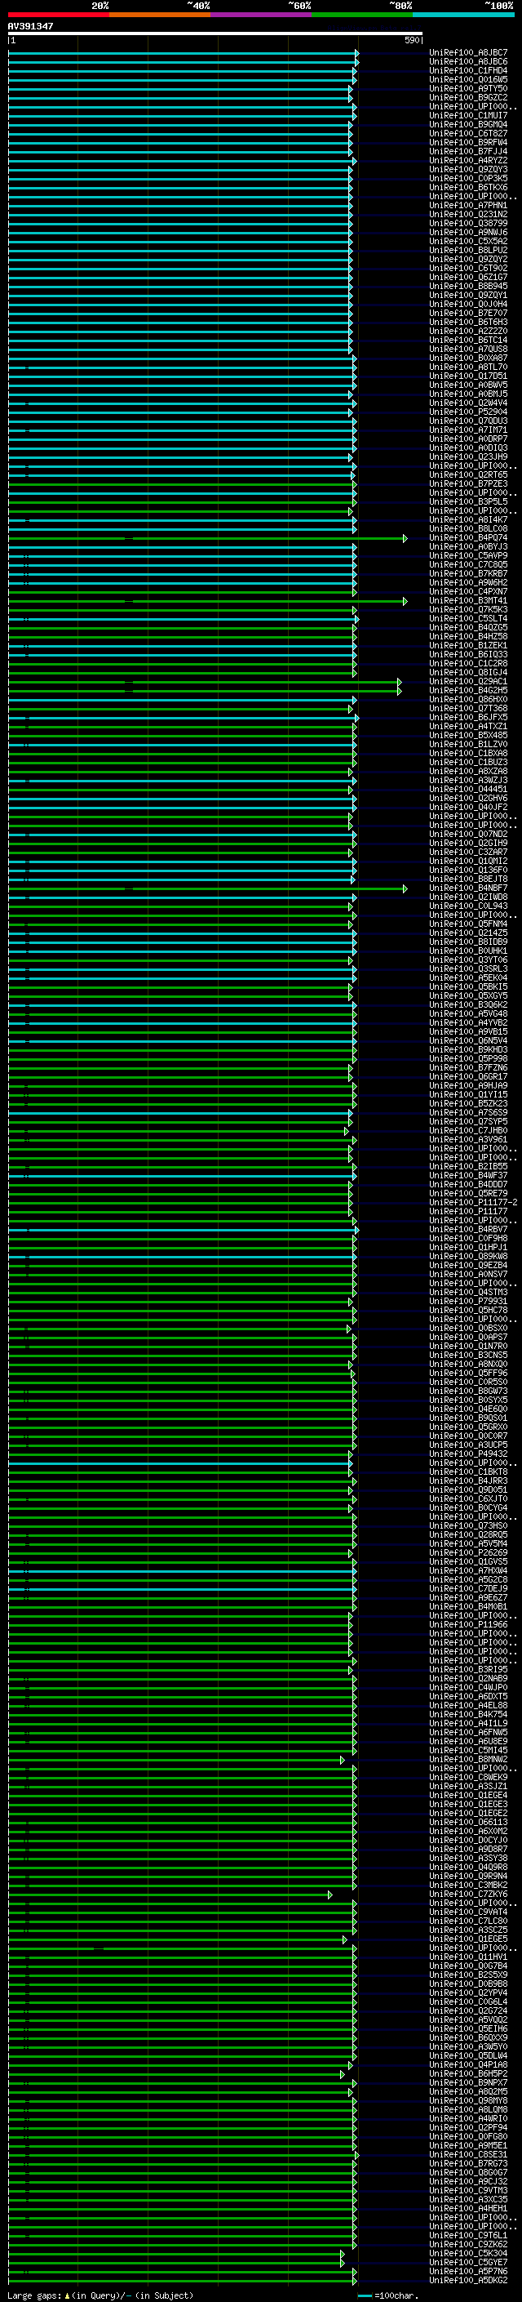This screenshot has height=2302, width=522.
Task: Select hit label UniRef100_Q86HX0
Action: point(468,700)
